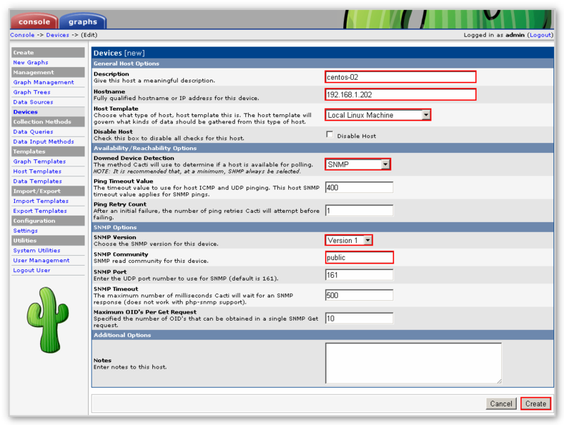Open Data Templates in the sidebar

(x=37, y=181)
